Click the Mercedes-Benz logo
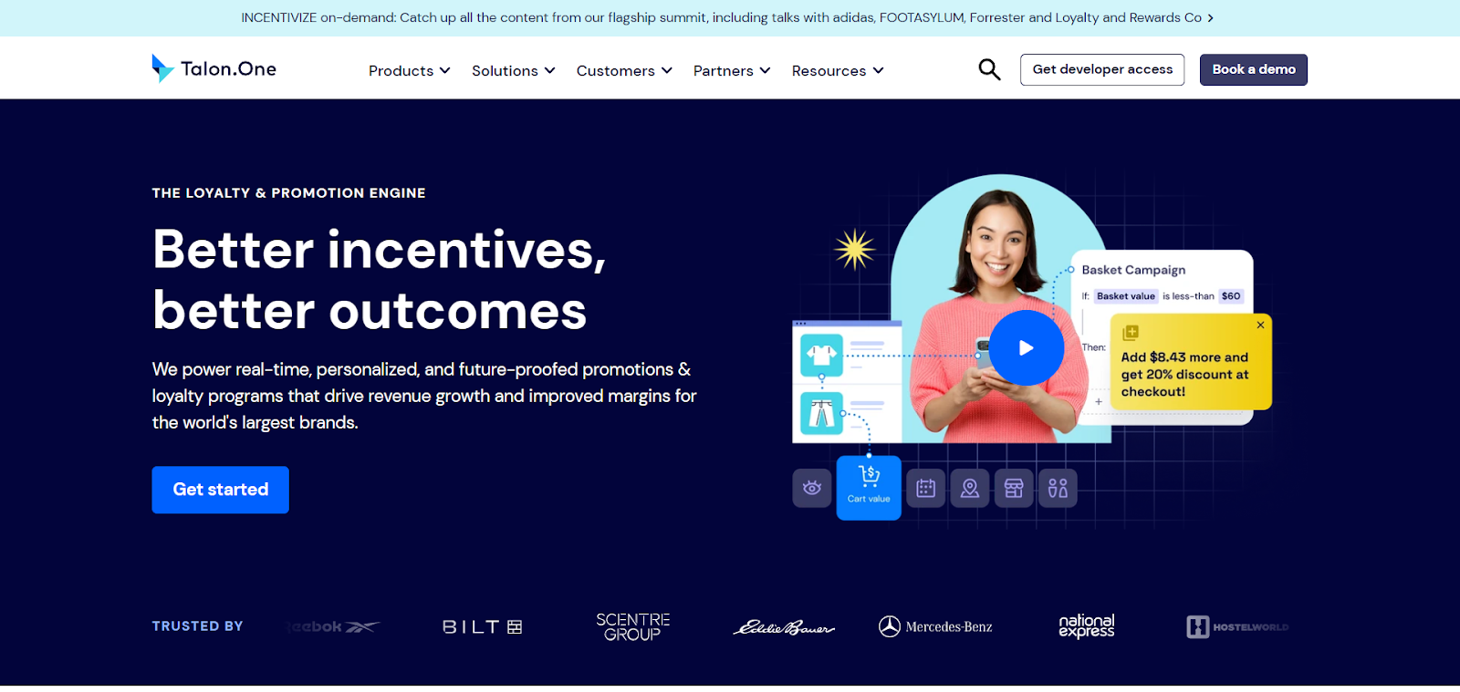 click(935, 626)
